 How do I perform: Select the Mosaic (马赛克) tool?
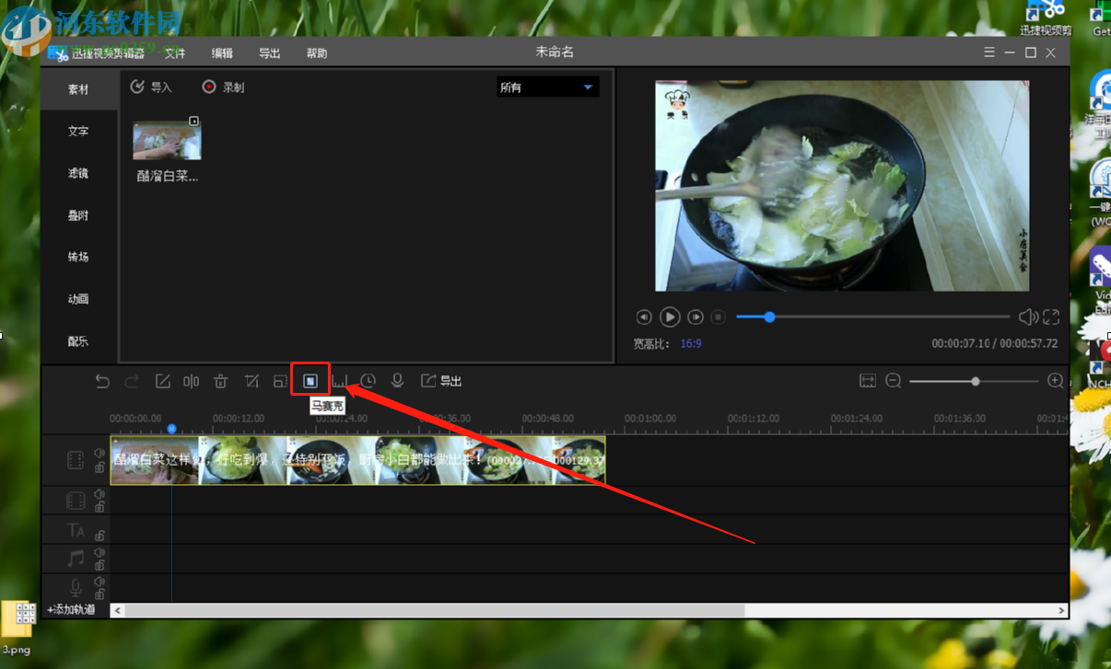(x=310, y=381)
